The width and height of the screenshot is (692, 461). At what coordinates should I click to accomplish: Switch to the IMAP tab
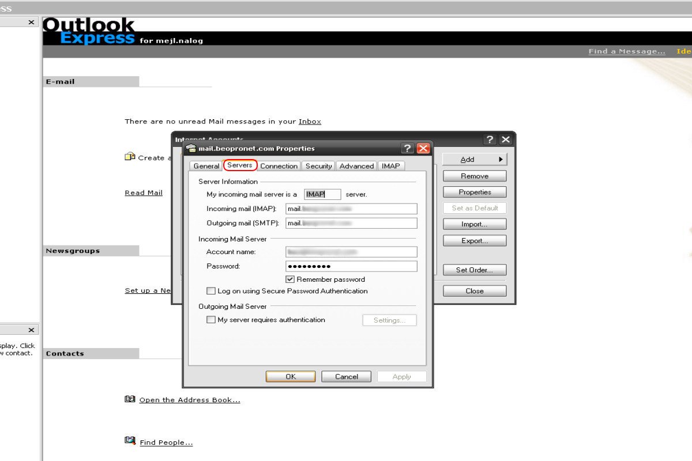[391, 166]
